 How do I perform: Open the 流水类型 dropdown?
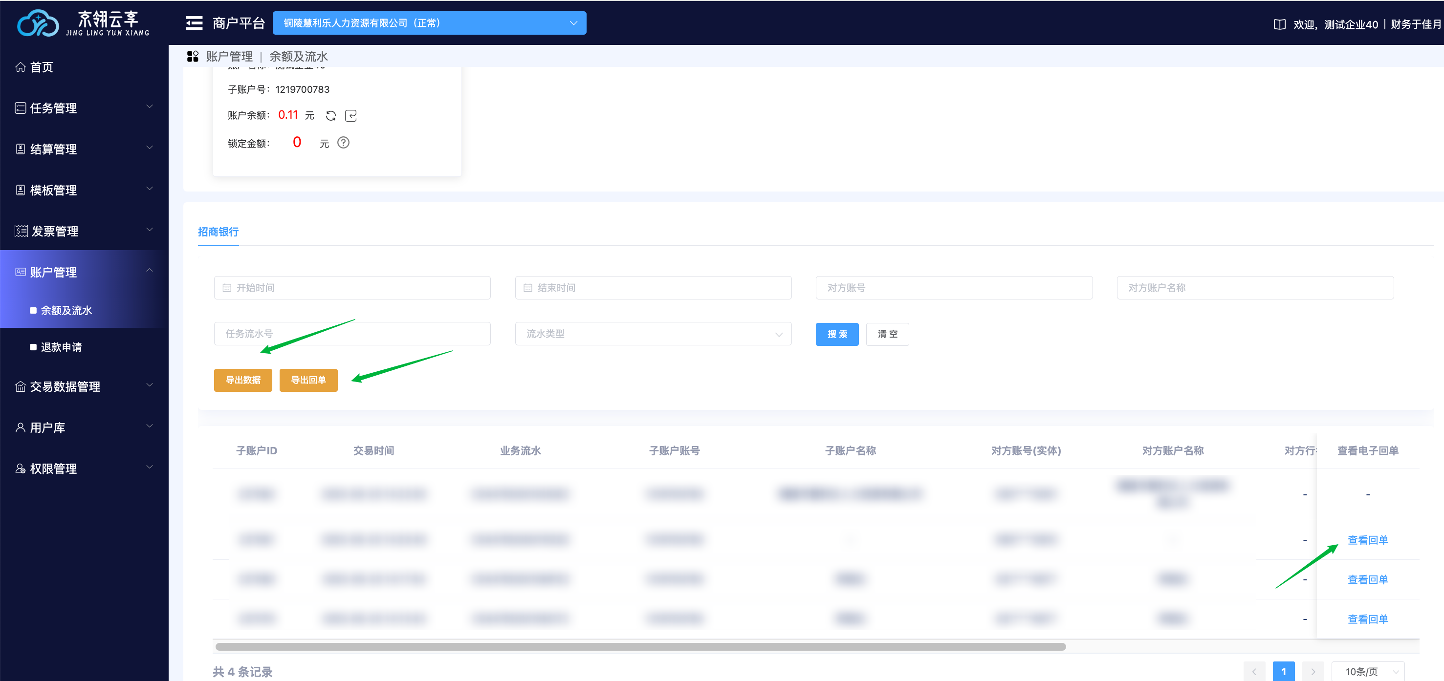(x=653, y=334)
